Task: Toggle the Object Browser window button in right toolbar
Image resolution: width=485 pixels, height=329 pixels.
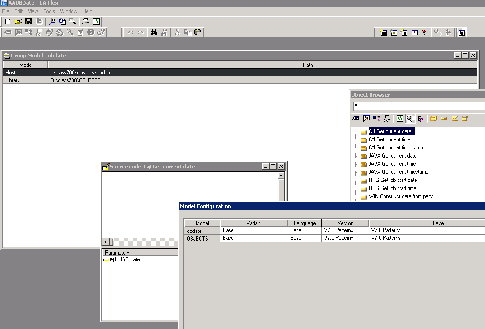Action: pos(462,32)
